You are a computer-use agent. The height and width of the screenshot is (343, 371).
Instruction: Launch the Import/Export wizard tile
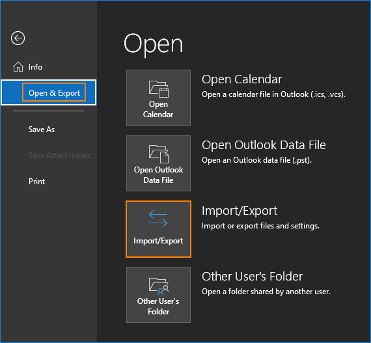tap(158, 229)
